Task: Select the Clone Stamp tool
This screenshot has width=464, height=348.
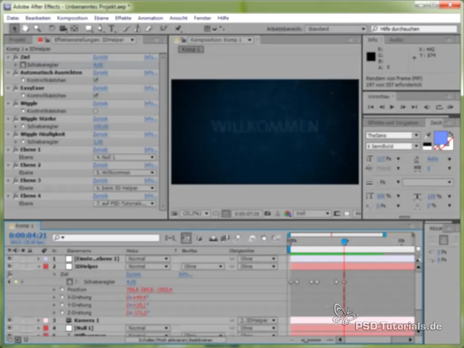Action: pyautogui.click(x=137, y=29)
